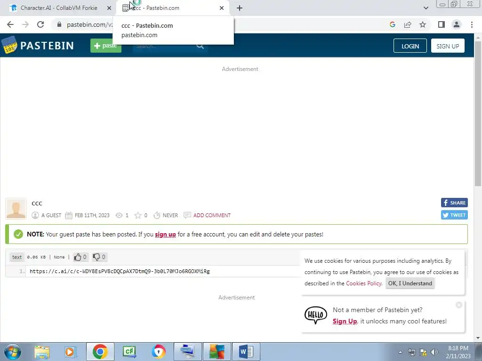Share this page using the share icon
This screenshot has height=361, width=482.
pyautogui.click(x=408, y=24)
